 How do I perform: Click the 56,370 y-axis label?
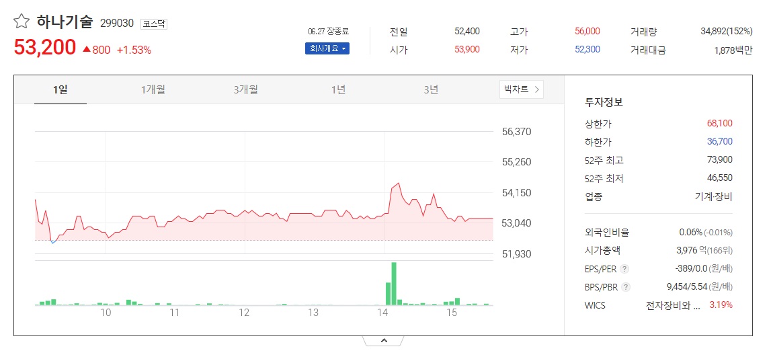[516, 132]
